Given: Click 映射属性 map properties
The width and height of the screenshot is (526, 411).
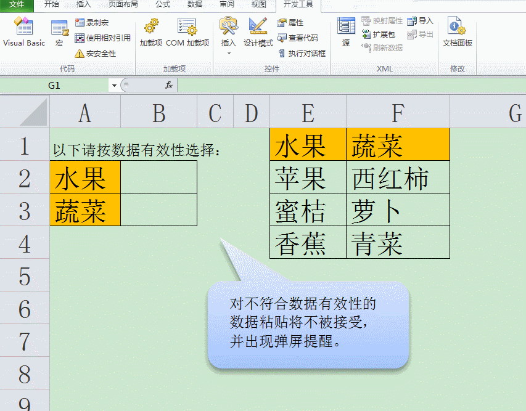Looking at the screenshot, I should pos(382,21).
